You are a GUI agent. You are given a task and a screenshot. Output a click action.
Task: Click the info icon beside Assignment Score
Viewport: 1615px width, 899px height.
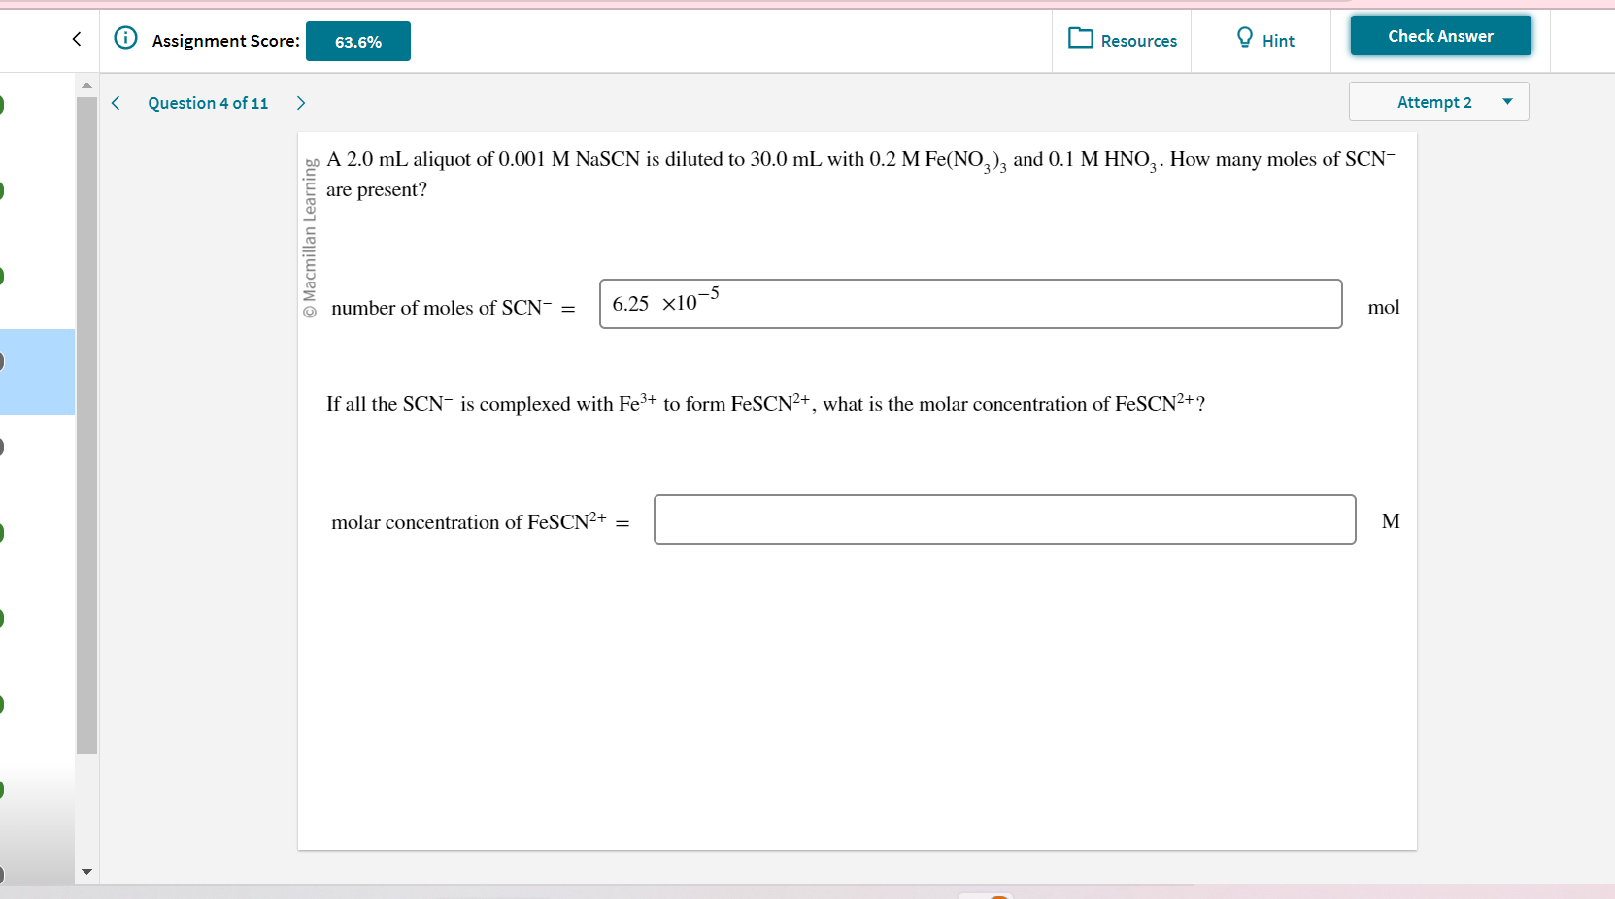(x=125, y=37)
